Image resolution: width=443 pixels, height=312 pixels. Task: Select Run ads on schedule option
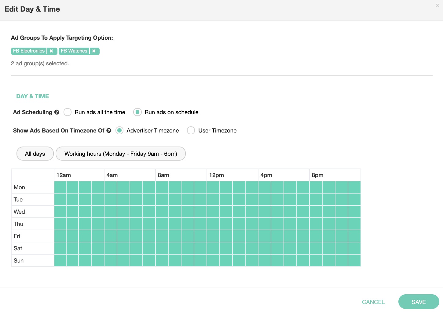tap(137, 112)
